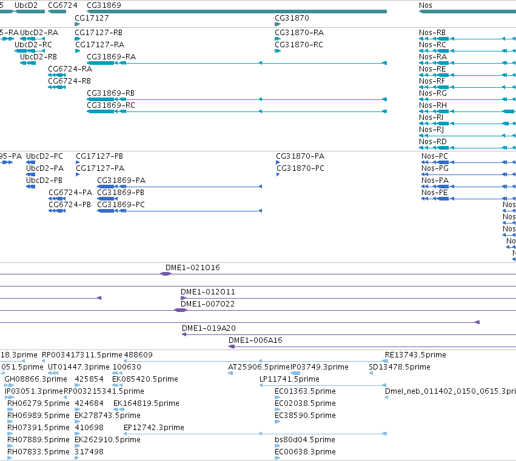
Task: Select the CG31869 gene label
Action: [x=104, y=5]
